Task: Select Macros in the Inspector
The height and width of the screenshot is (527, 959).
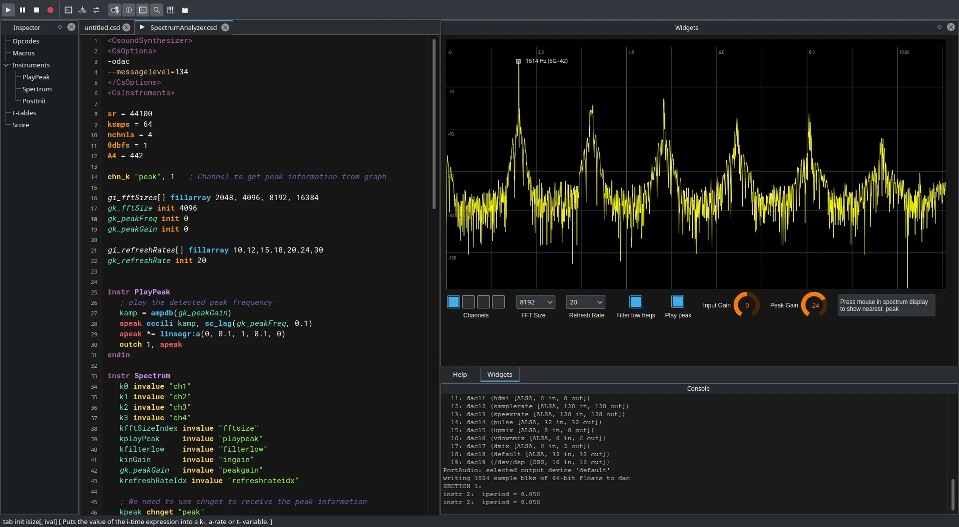Action: coord(23,53)
